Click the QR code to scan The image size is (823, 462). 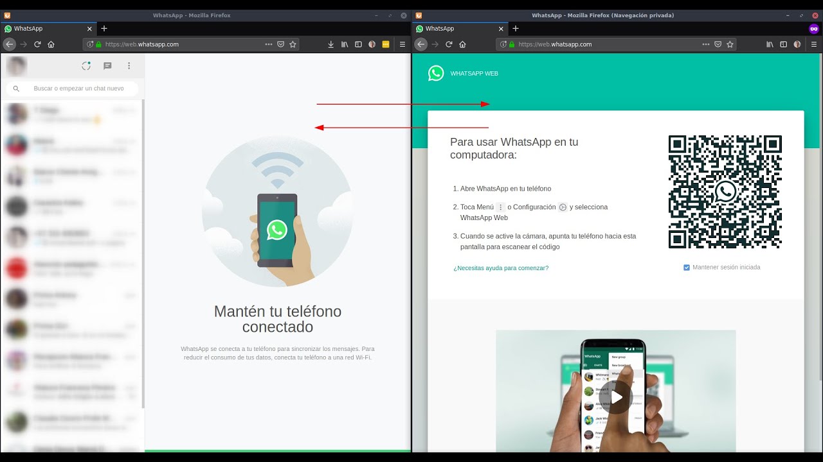(x=725, y=192)
